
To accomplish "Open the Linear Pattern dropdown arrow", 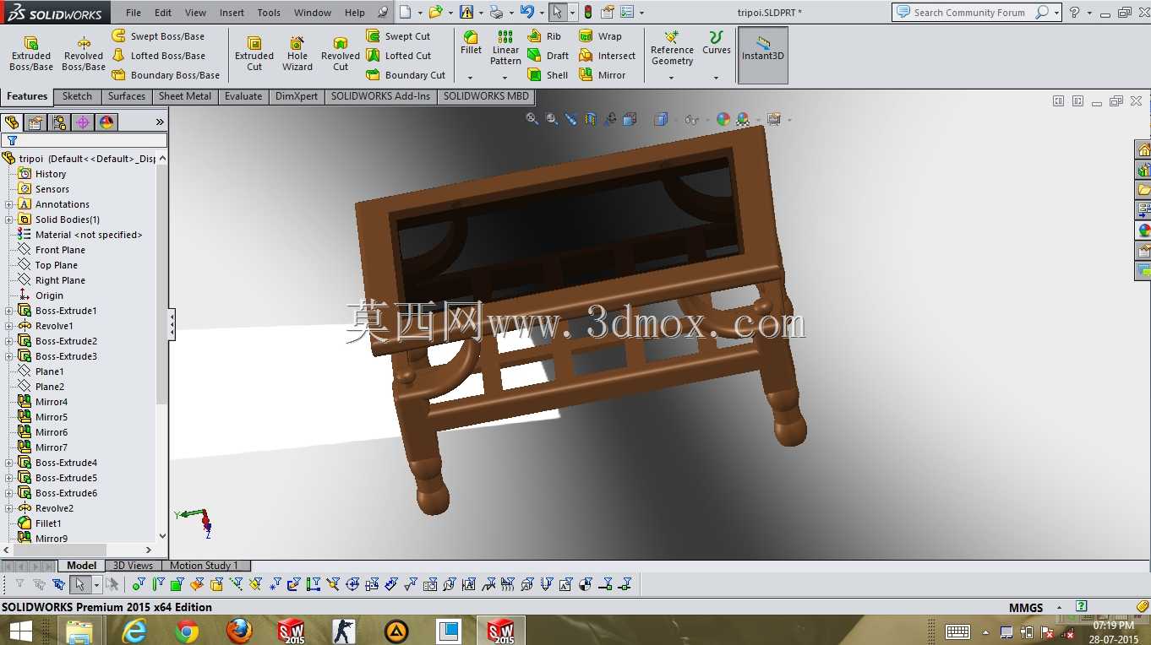I will point(505,78).
